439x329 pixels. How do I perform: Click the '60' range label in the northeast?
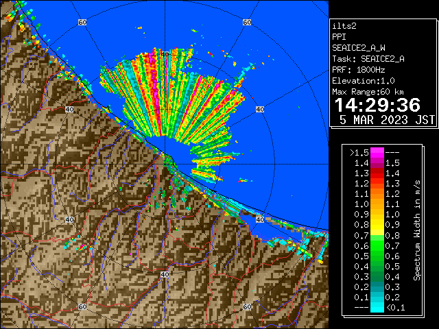point(247,22)
